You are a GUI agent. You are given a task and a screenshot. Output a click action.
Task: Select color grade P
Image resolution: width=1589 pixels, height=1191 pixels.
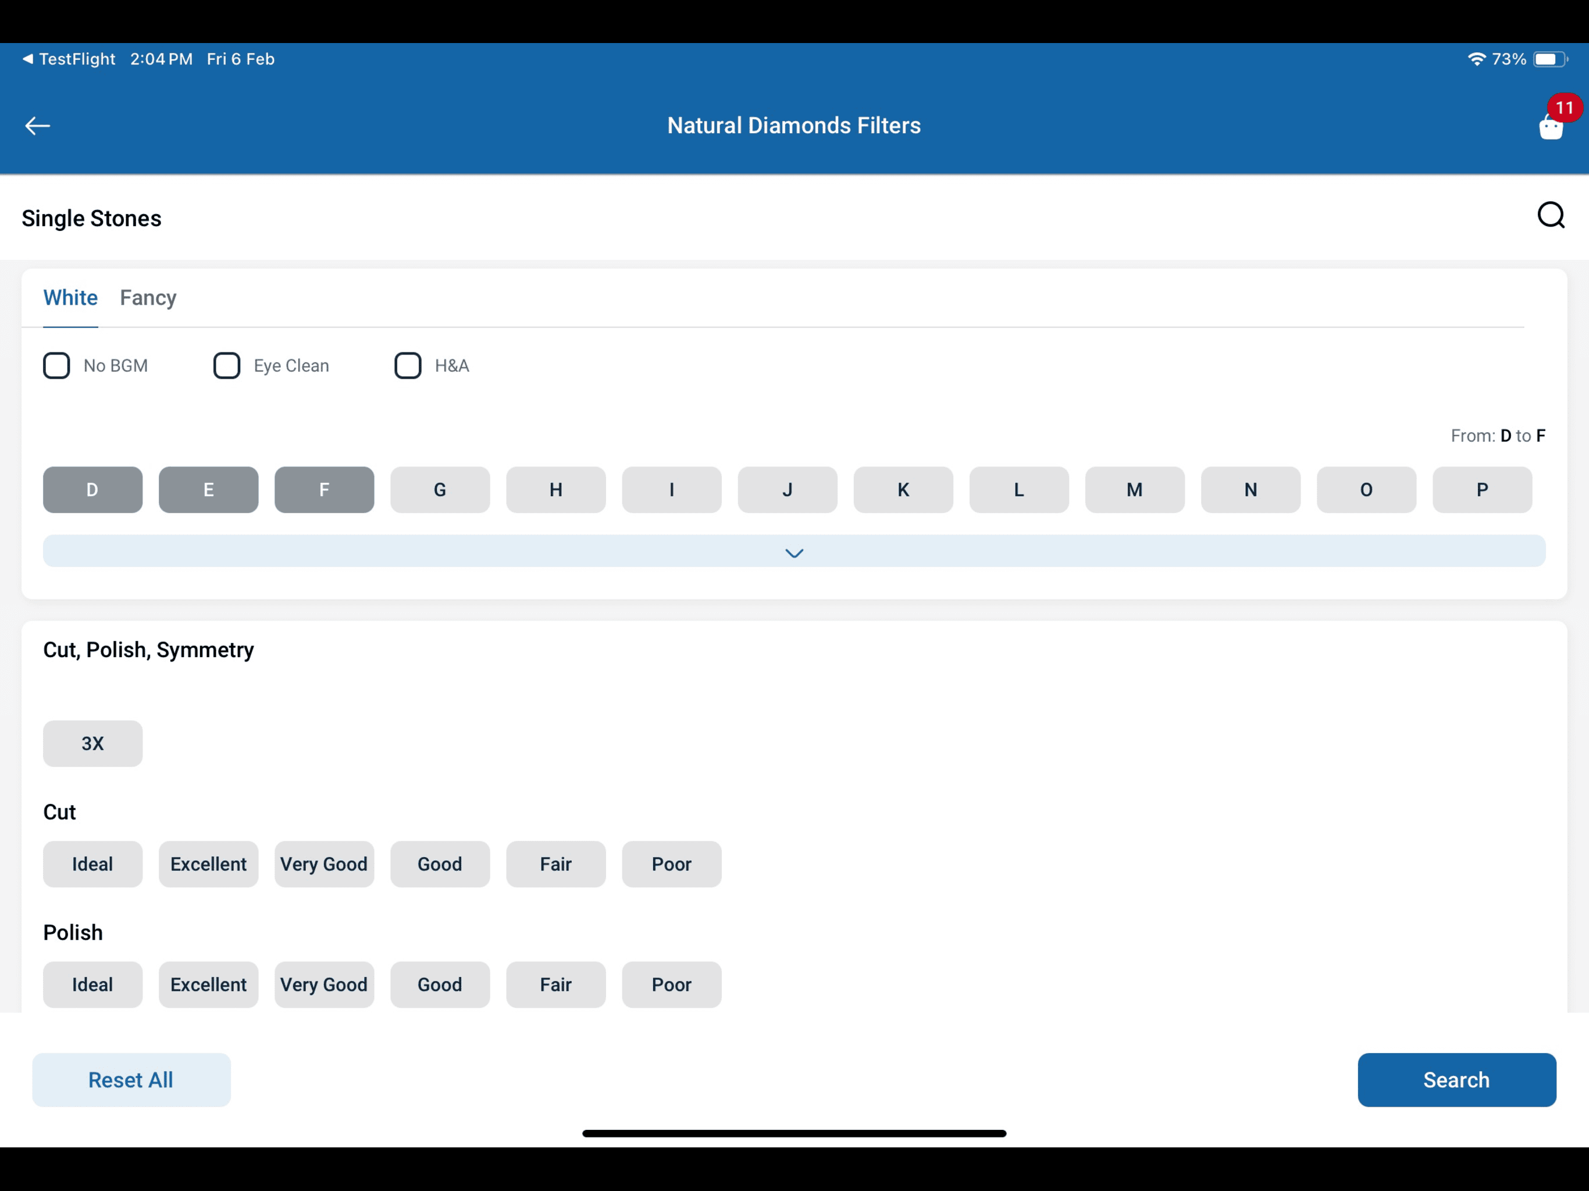[1483, 490]
